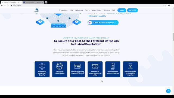The height and width of the screenshot is (98, 174).
Task: Close the KAASY.AI active tab
Action: pos(21,2)
